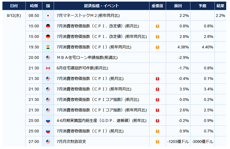
Task: Click the Canada flag icon at 21:30
Action: pyautogui.click(x=48, y=68)
